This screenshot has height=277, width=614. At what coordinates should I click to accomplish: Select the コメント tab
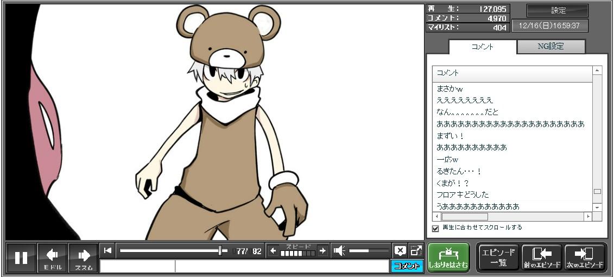pyautogui.click(x=482, y=47)
